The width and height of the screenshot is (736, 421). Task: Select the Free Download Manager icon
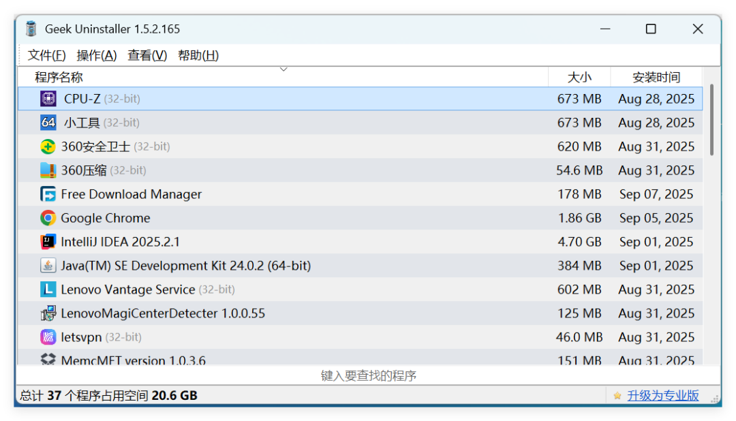coord(48,194)
